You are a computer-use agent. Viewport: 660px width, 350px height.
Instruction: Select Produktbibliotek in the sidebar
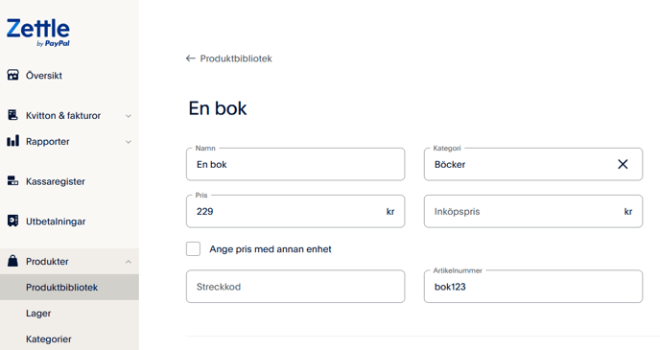tap(61, 288)
